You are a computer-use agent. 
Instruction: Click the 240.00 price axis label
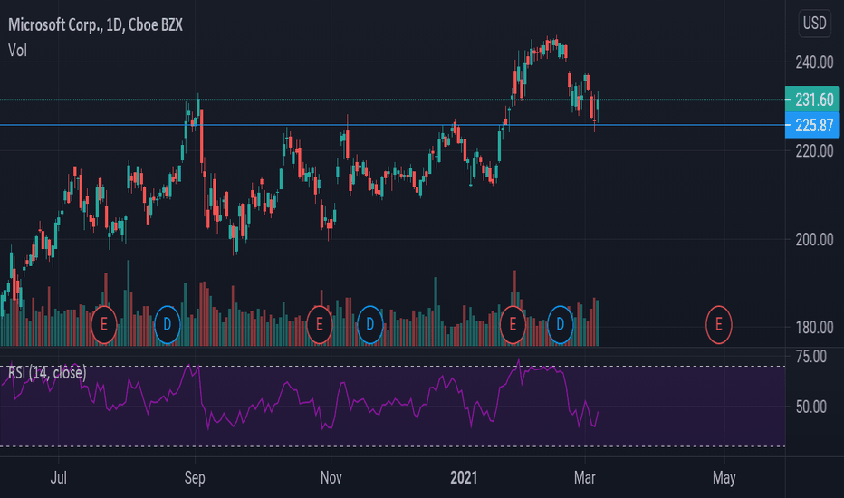(814, 62)
